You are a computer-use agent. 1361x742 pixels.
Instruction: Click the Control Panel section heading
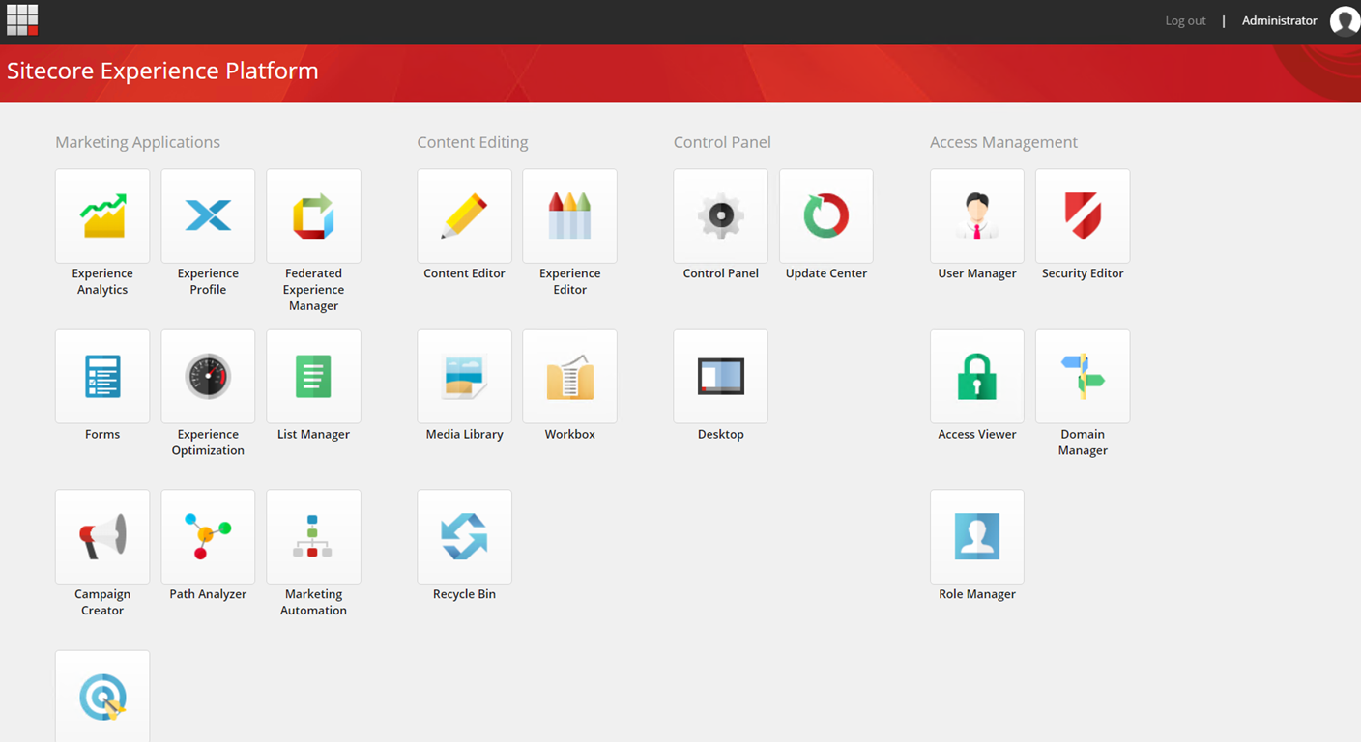point(721,142)
